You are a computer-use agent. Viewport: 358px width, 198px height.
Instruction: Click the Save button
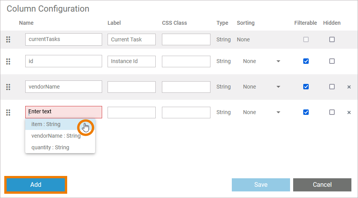pos(261,185)
